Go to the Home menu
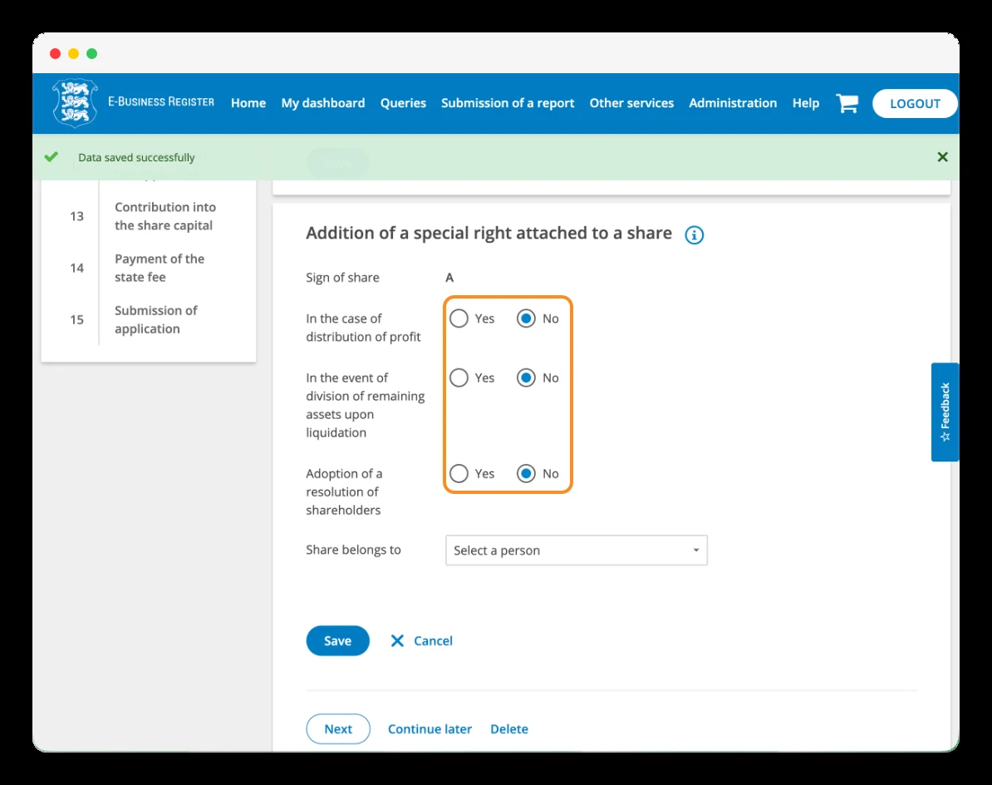The height and width of the screenshot is (785, 992). tap(248, 103)
